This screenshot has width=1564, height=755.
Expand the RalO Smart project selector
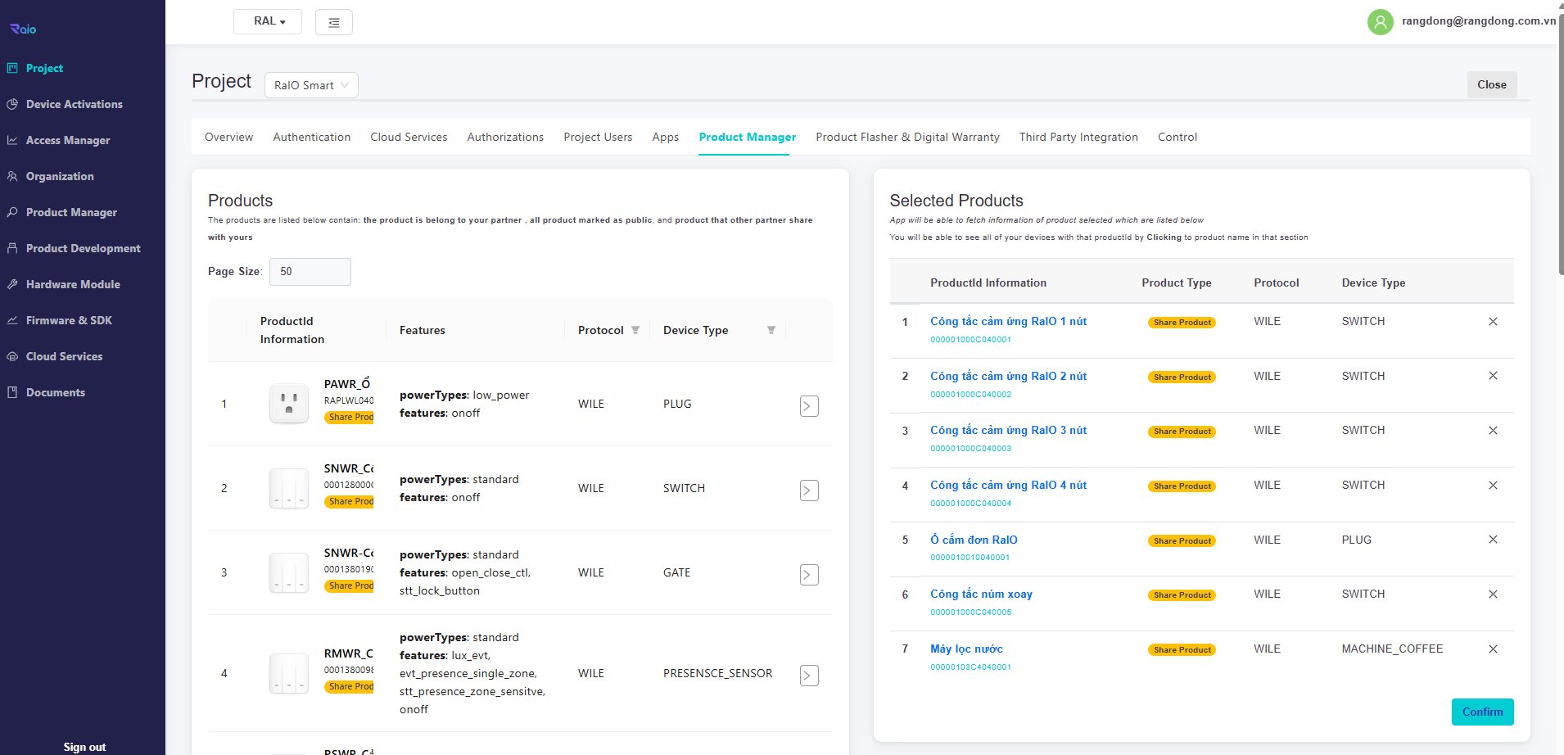[311, 85]
